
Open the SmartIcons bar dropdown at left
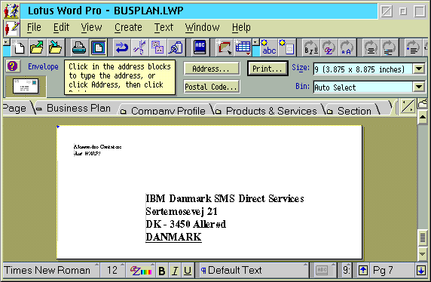click(x=6, y=42)
